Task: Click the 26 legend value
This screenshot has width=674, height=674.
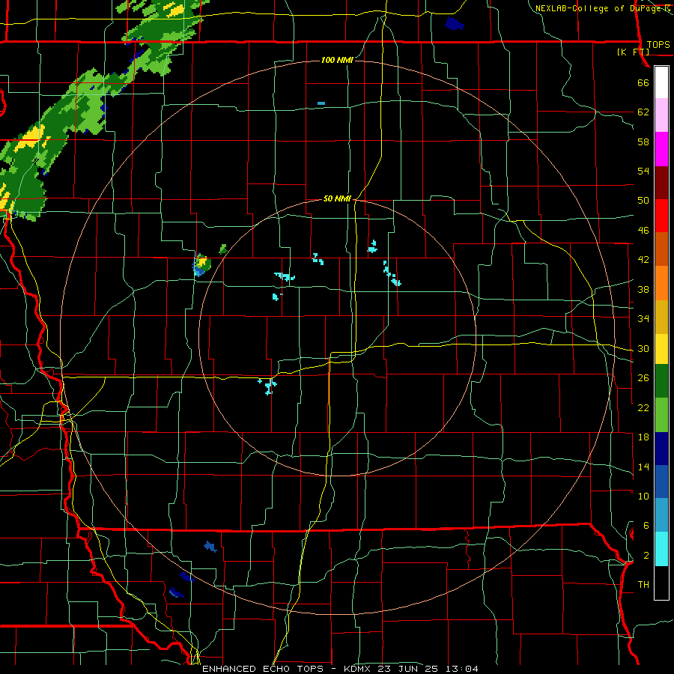Action: click(x=643, y=378)
